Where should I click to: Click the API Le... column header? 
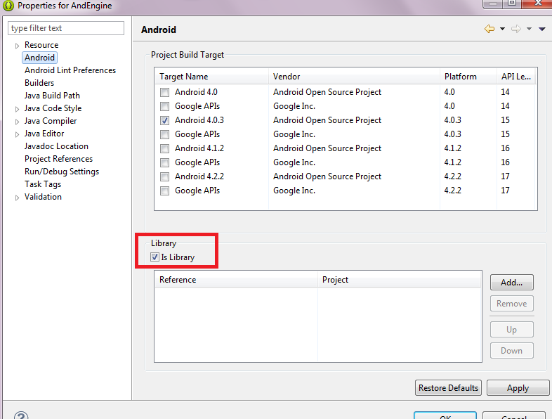(x=516, y=77)
